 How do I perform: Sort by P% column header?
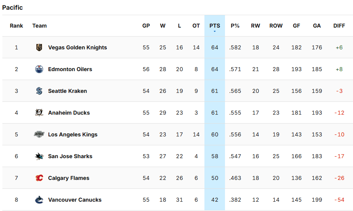(x=235, y=26)
